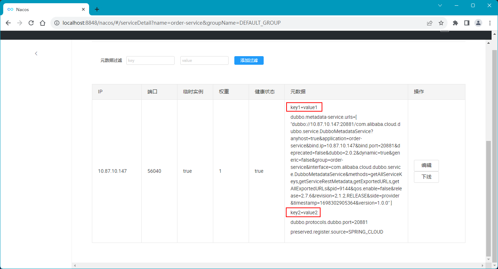View site information icon in address bar
The image size is (498, 269).
(x=57, y=23)
